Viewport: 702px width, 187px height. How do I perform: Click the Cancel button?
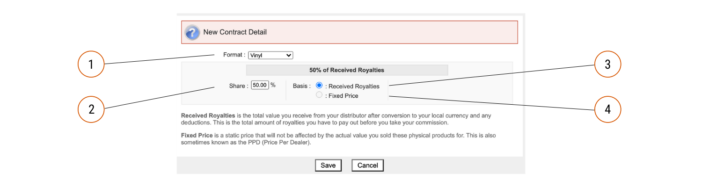pyautogui.click(x=367, y=165)
